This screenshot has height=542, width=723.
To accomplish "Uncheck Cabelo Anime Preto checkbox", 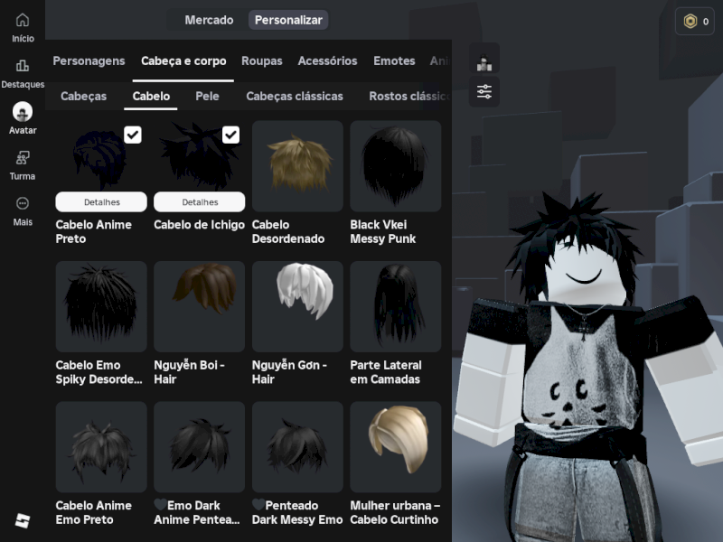I will point(133,135).
